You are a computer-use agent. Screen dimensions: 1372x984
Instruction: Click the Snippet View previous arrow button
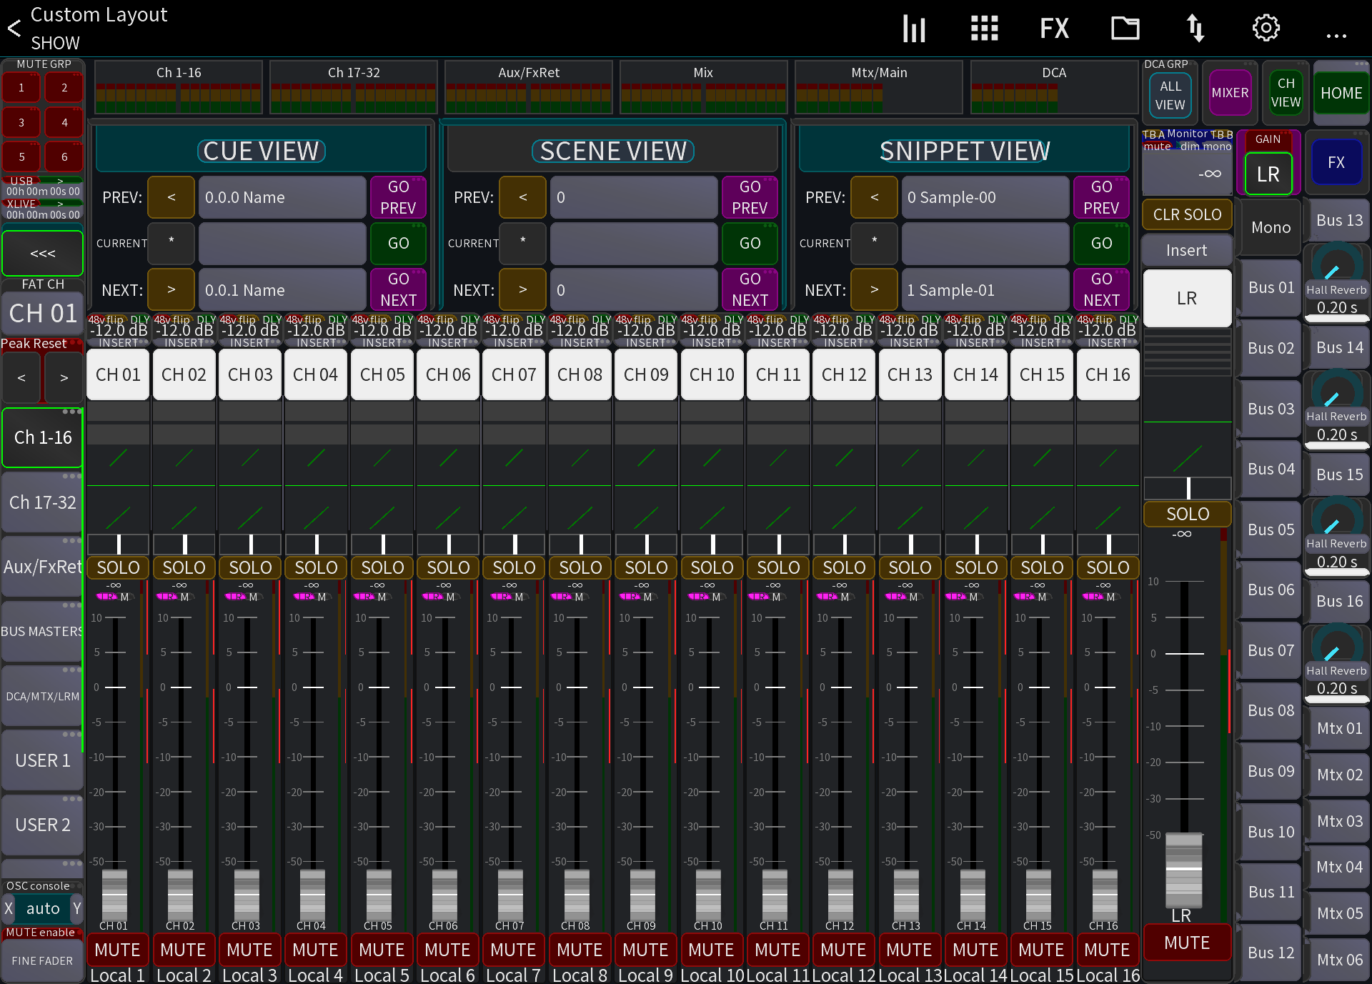pyautogui.click(x=874, y=197)
